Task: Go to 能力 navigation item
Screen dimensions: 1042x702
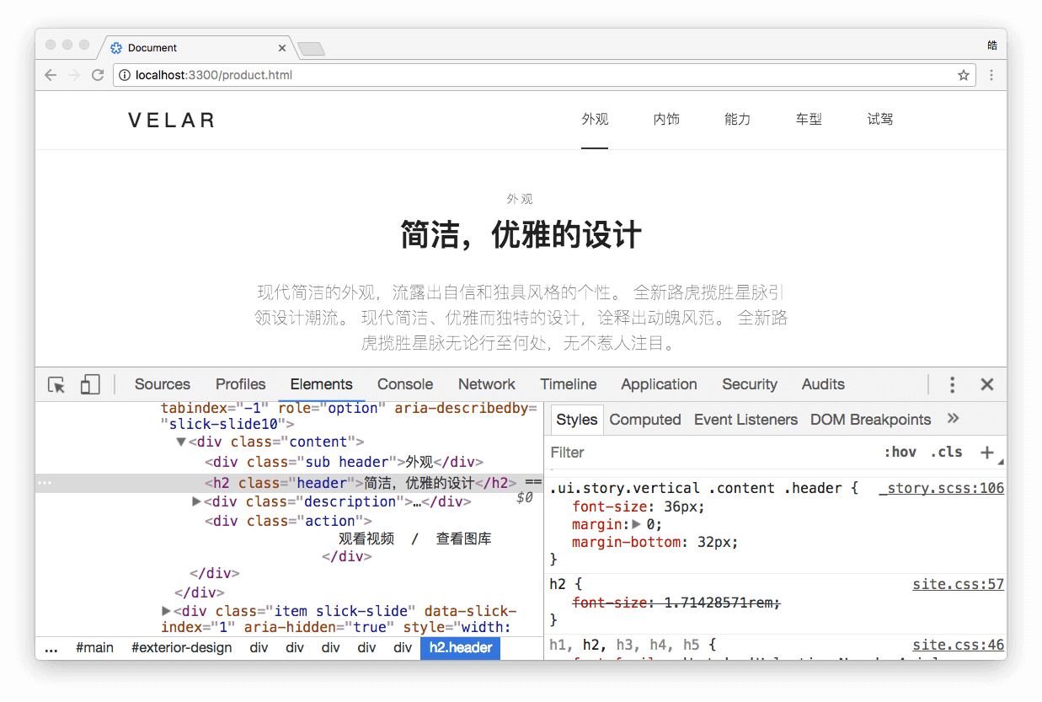Action: click(737, 120)
